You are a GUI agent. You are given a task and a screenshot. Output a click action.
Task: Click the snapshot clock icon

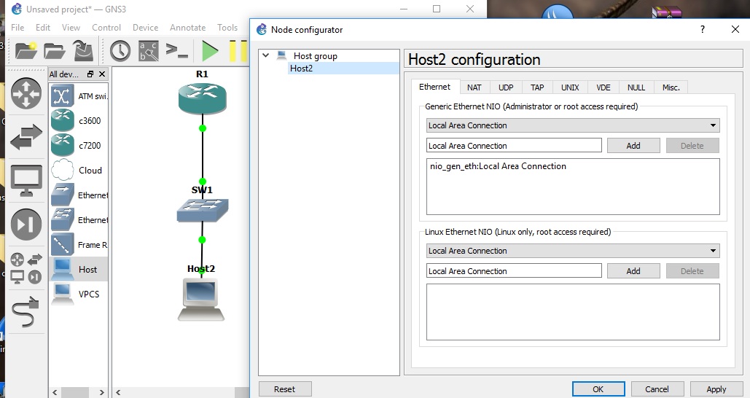click(120, 51)
